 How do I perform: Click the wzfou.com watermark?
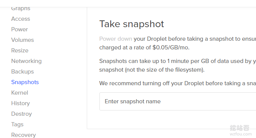[241, 134]
